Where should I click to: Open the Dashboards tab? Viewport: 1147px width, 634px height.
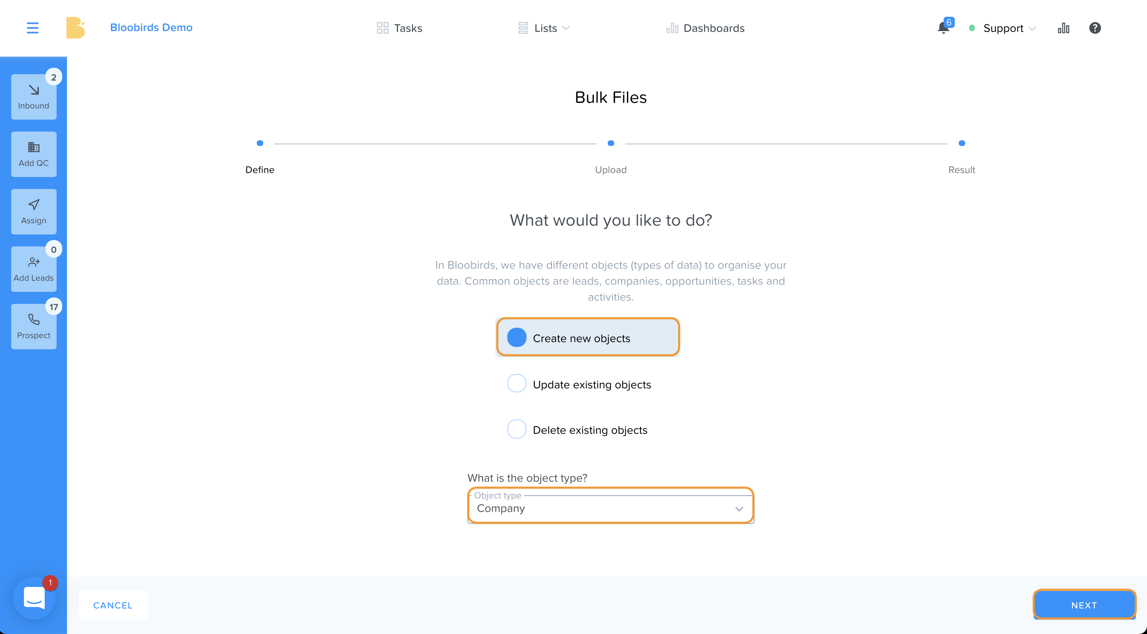705,28
